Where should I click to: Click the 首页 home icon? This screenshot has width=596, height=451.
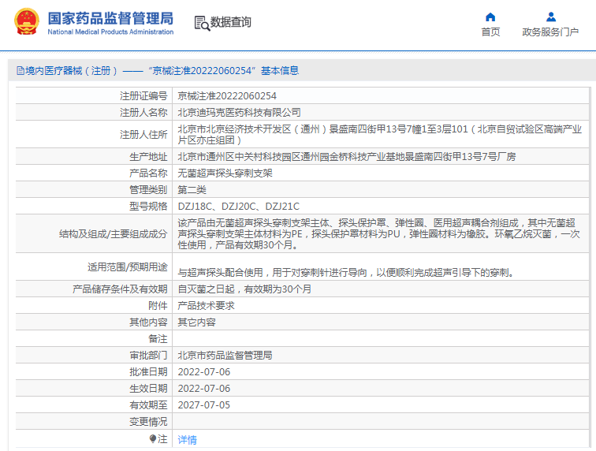pos(490,17)
